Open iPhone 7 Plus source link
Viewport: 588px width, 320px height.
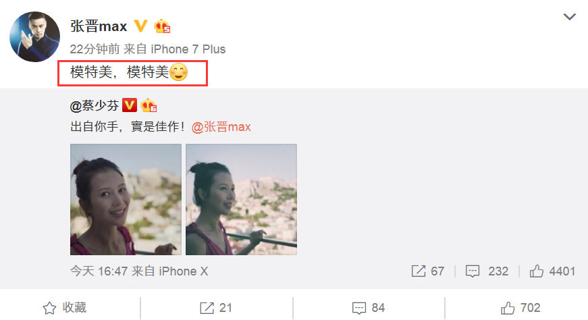(x=188, y=49)
